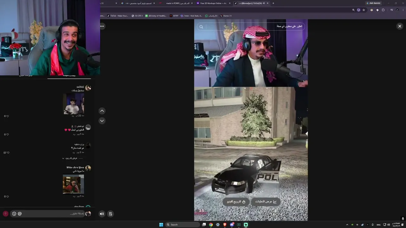Go to the next video with down arrow
This screenshot has height=228, width=406.
(102, 121)
